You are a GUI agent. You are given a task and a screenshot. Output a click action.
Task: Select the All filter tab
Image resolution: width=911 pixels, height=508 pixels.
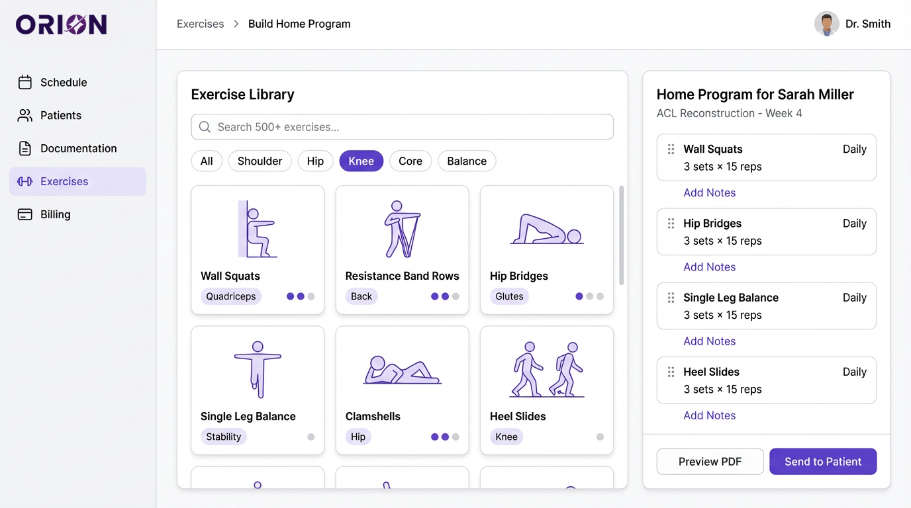pos(207,161)
